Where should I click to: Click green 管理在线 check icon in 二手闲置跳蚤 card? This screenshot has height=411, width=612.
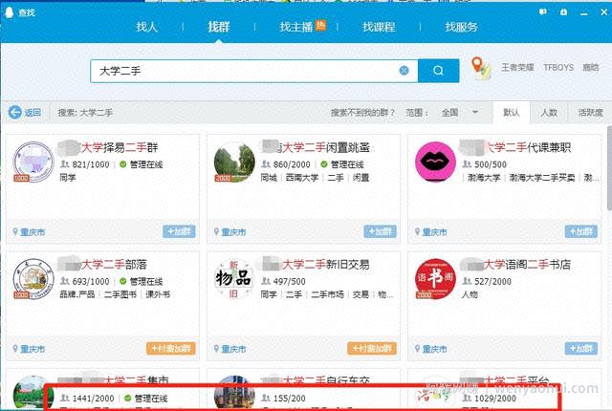(x=324, y=164)
